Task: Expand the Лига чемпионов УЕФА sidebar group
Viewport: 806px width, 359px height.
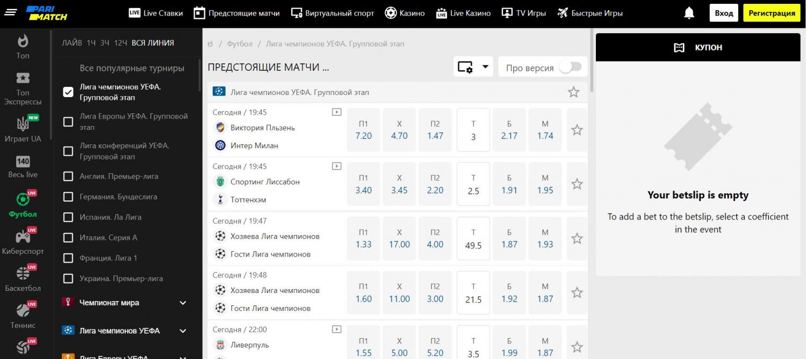Action: [x=183, y=331]
